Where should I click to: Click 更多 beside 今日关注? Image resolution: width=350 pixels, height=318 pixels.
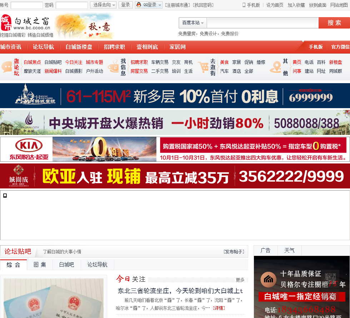pos(240,280)
